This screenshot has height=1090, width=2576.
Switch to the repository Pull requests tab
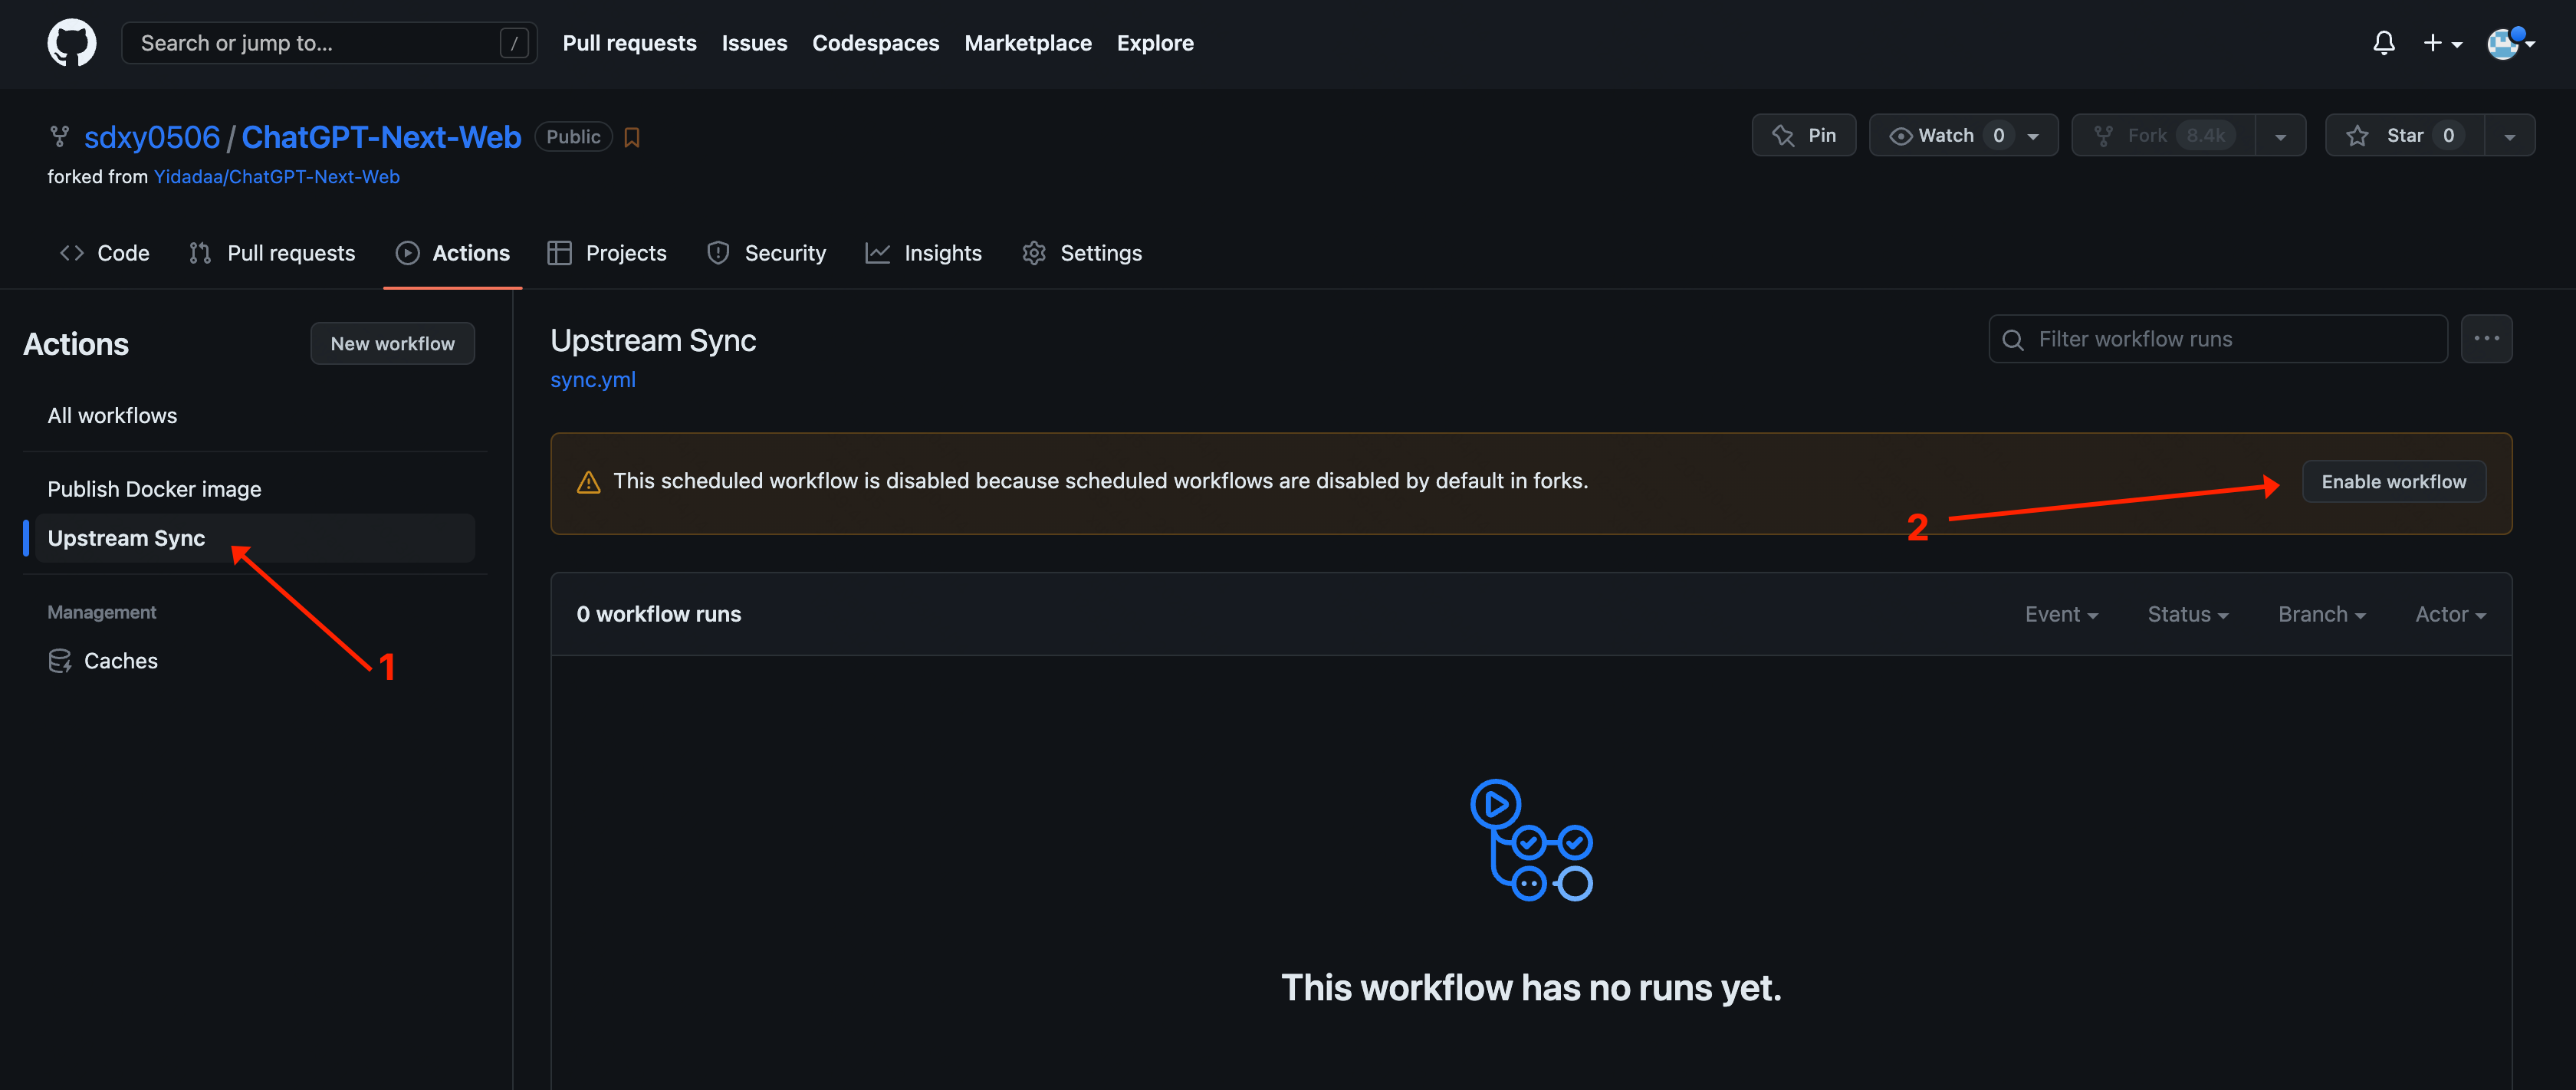272,253
